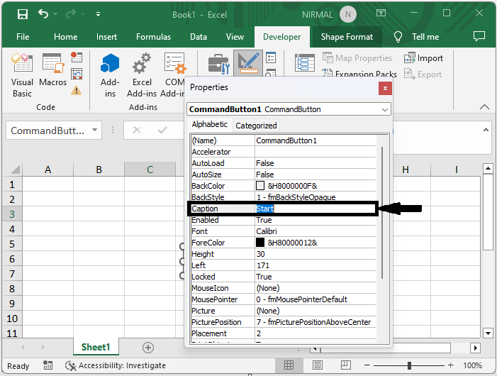
Task: Switch to the Insert tab
Action: [106, 37]
